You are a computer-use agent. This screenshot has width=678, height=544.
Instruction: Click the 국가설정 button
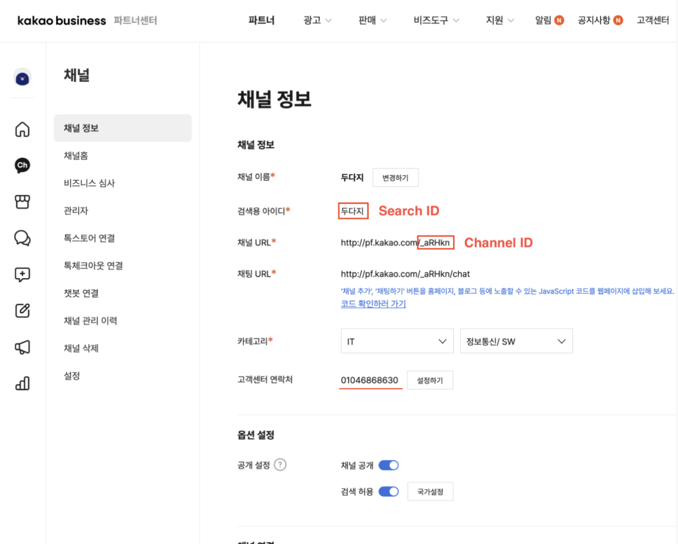(430, 492)
